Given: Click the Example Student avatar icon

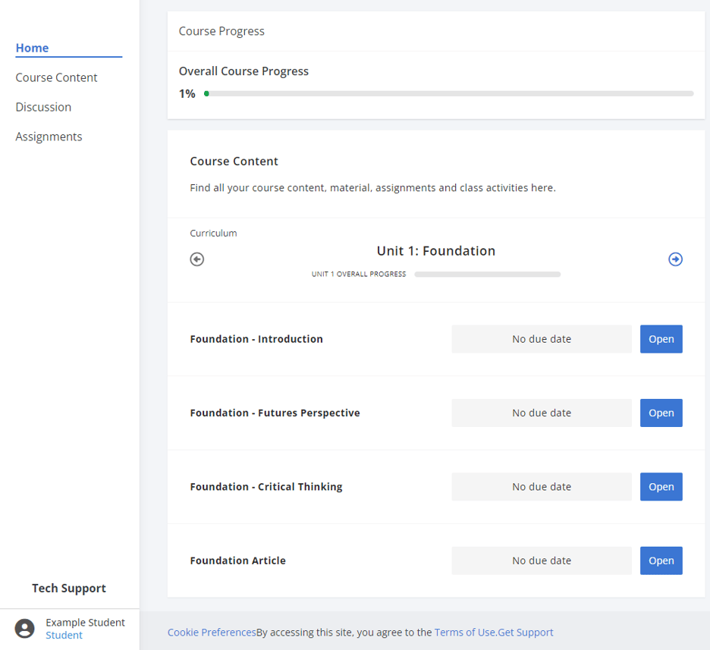Looking at the screenshot, I should (25, 629).
